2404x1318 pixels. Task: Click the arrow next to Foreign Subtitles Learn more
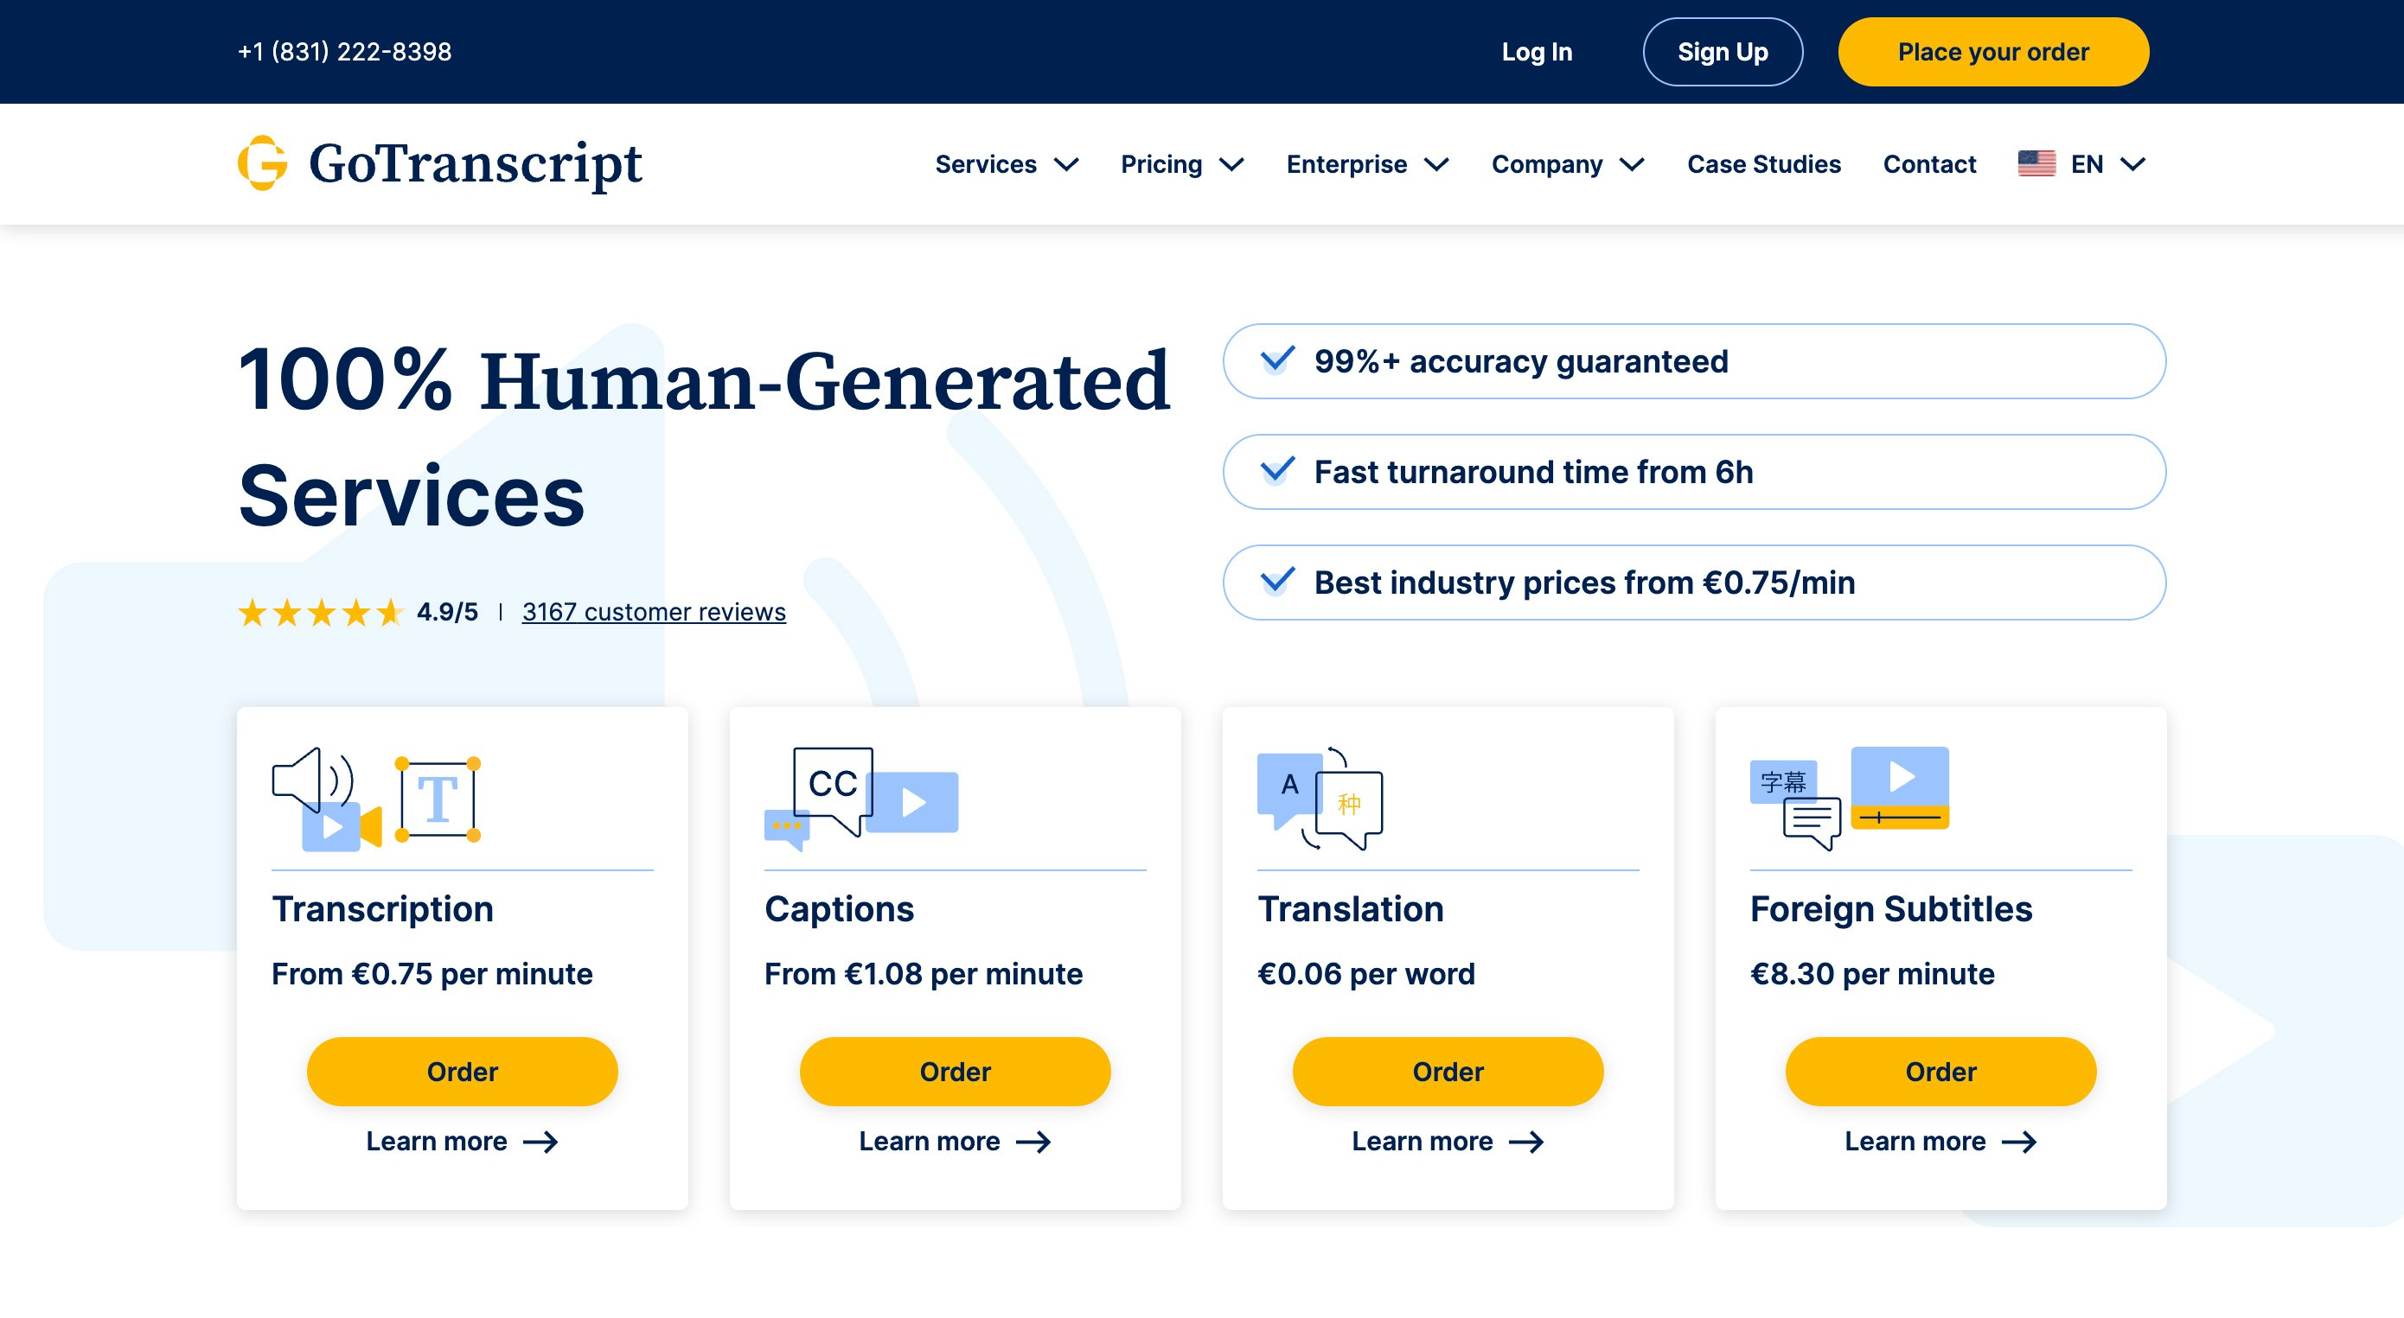2018,1142
